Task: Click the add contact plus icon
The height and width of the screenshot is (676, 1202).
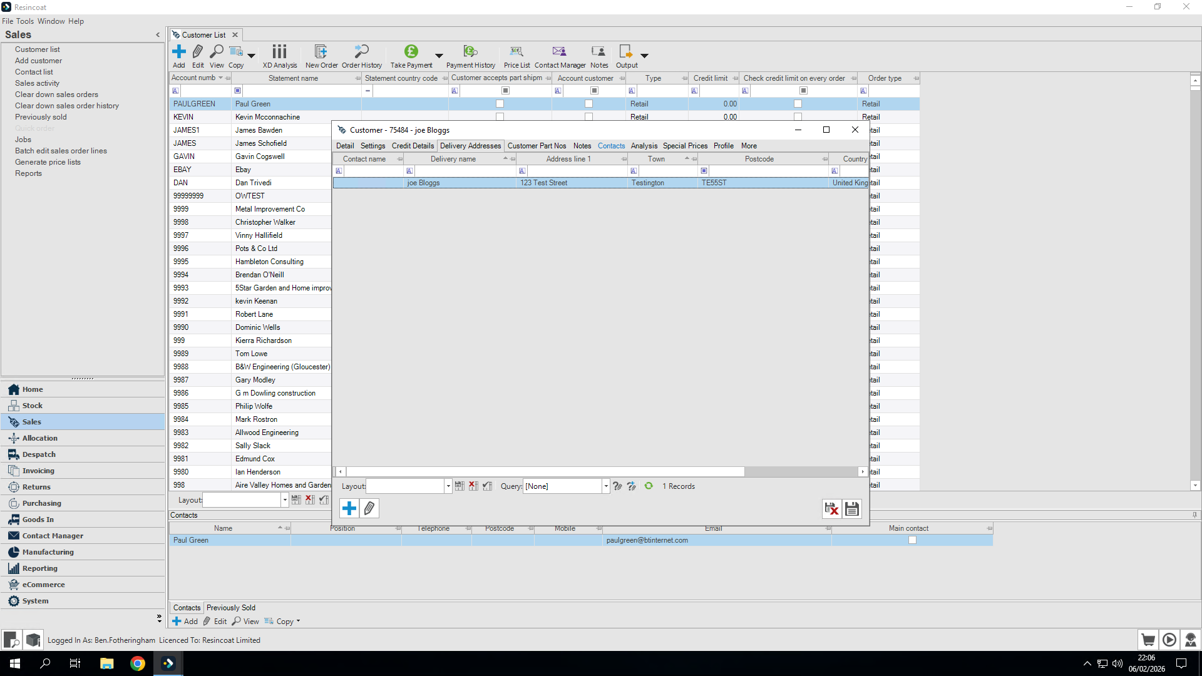Action: [x=349, y=508]
